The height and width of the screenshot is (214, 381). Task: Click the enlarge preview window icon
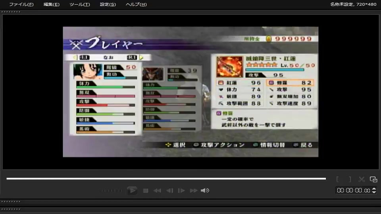pyautogui.click(x=373, y=179)
